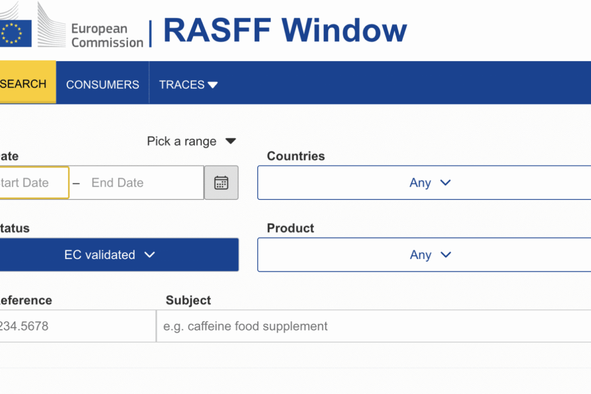The image size is (591, 394).
Task: Switch to the SEARCH tab
Action: tap(24, 84)
